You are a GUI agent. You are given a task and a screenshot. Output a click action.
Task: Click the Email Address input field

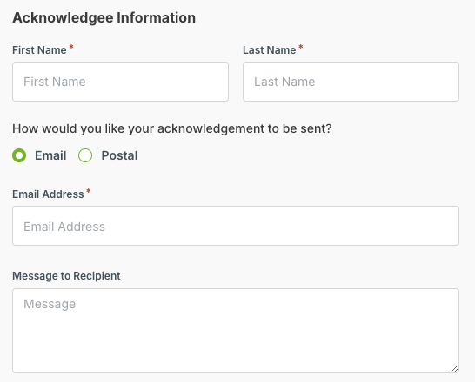click(x=236, y=226)
